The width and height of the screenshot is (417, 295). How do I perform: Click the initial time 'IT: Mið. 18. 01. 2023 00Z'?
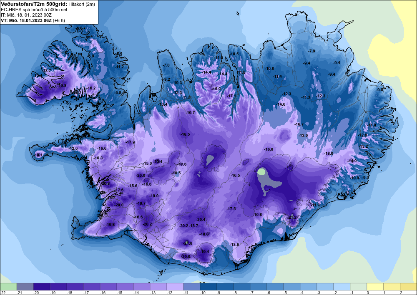[26, 15]
